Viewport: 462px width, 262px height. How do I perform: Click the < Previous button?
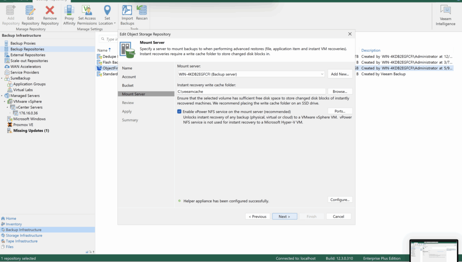coord(257,216)
